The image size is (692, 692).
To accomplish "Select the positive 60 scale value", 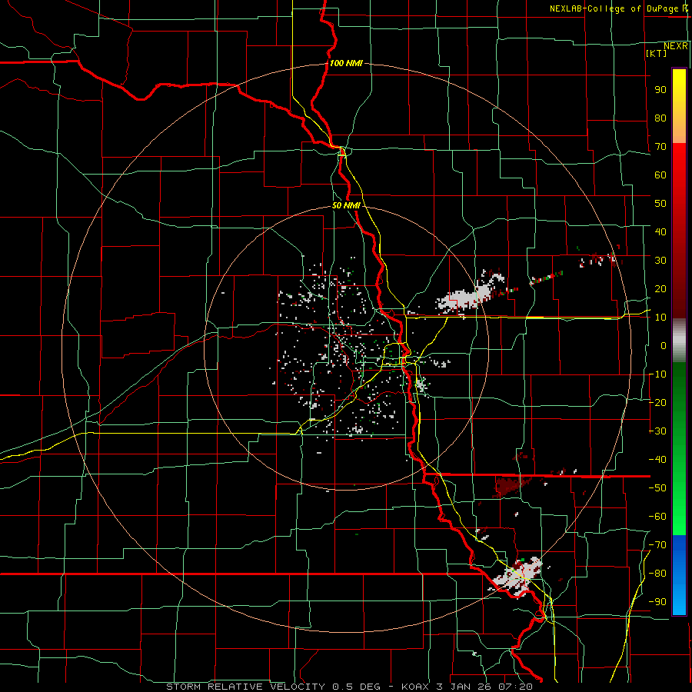I will [660, 175].
